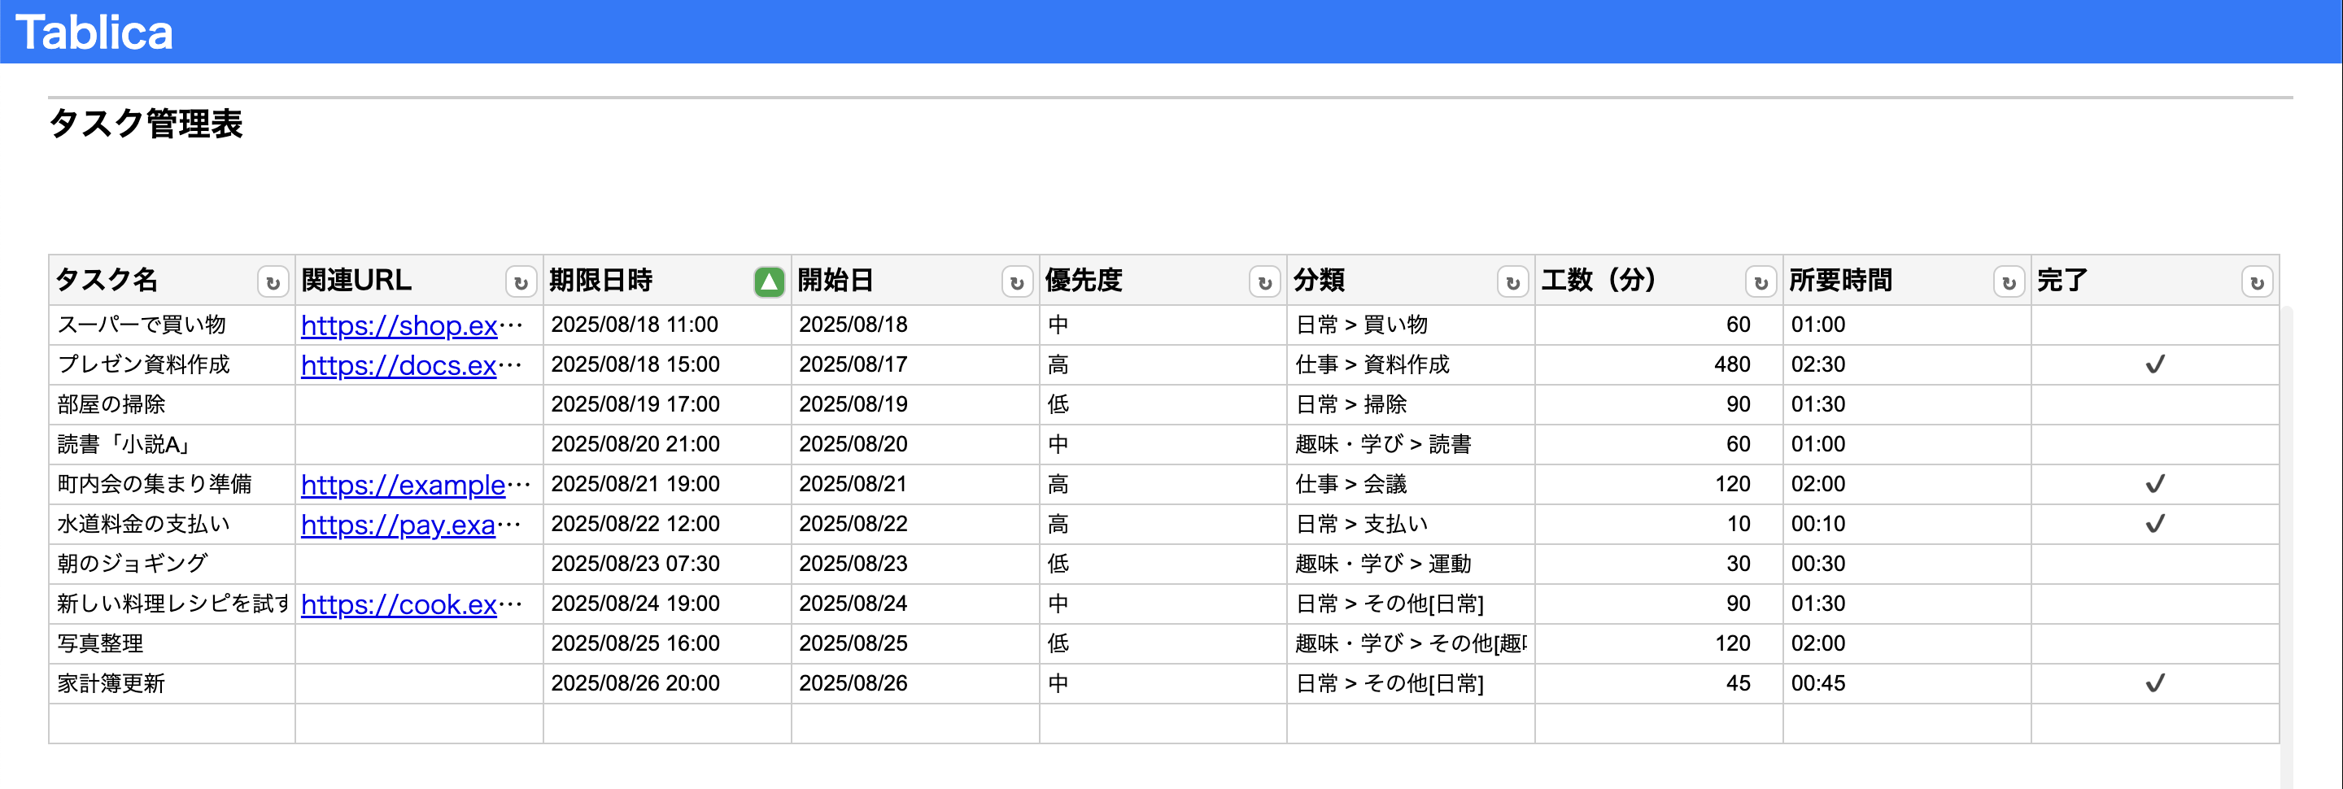Uncheck 完了 for プレゼン資料作成 row
Screen dimensions: 2343x789
tap(2155, 364)
